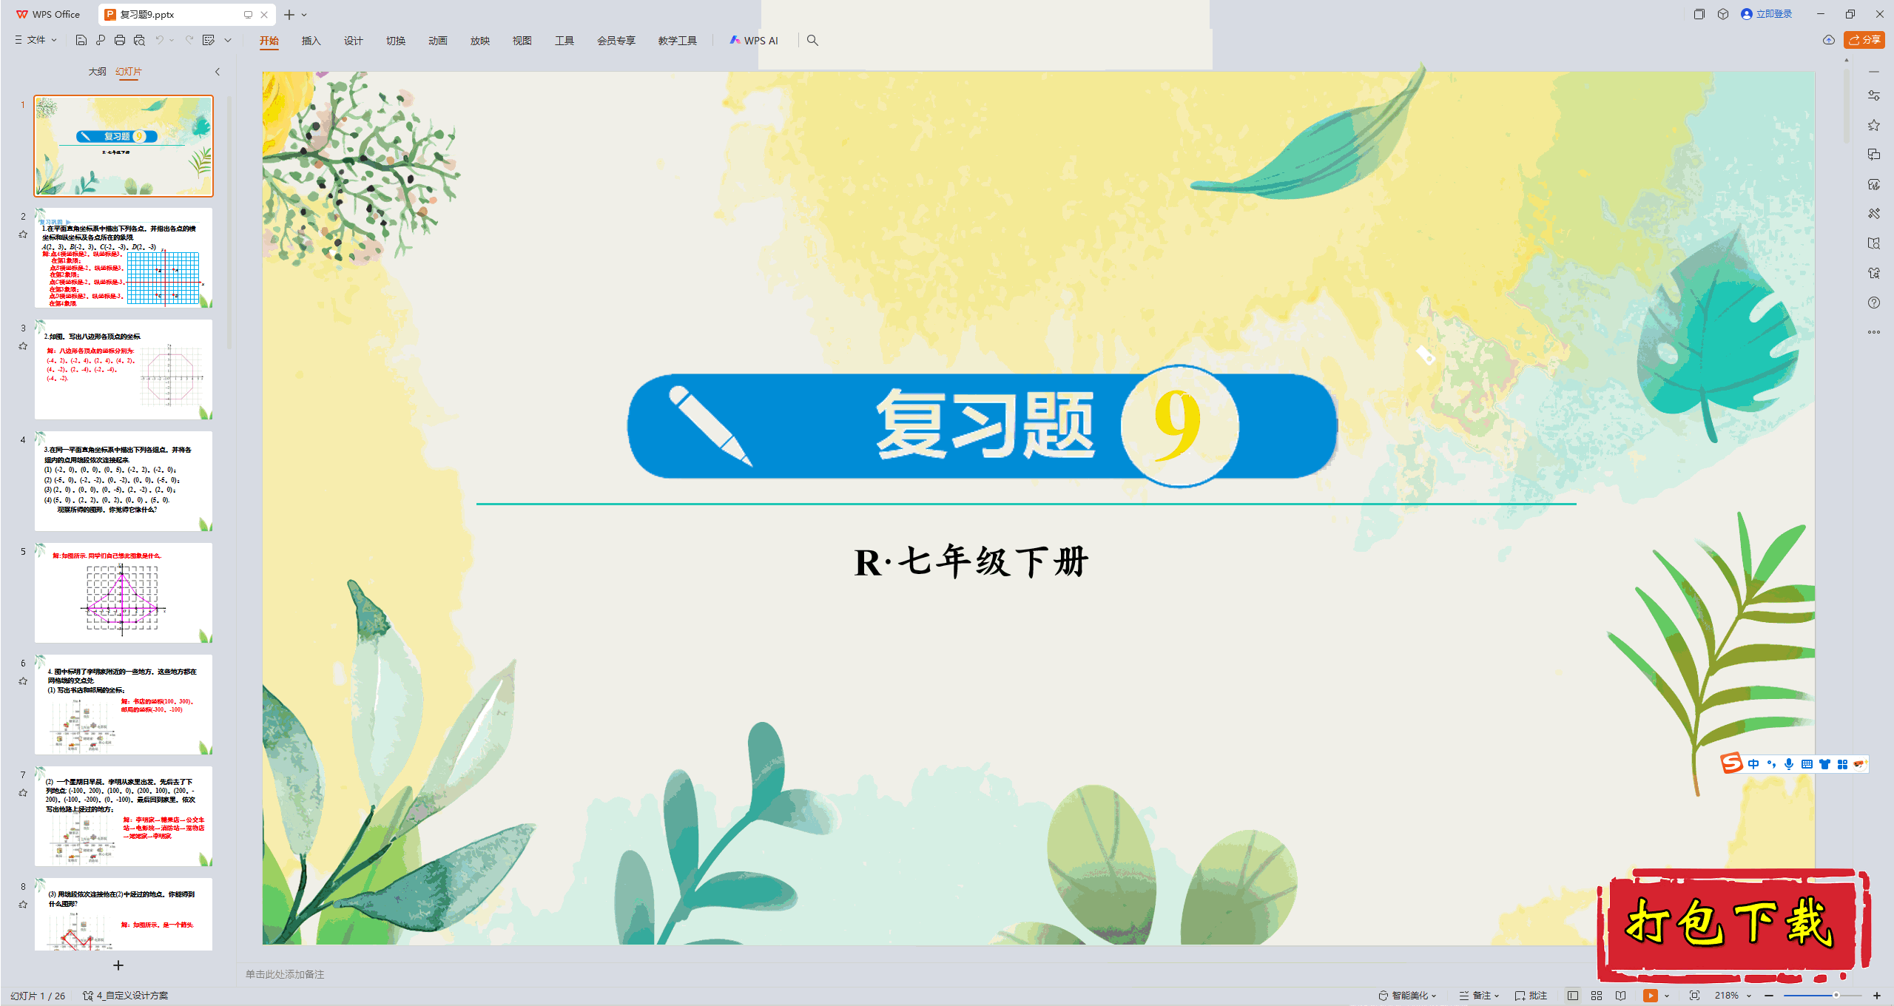
Task: Open the 设计 ribbon tab
Action: [354, 41]
